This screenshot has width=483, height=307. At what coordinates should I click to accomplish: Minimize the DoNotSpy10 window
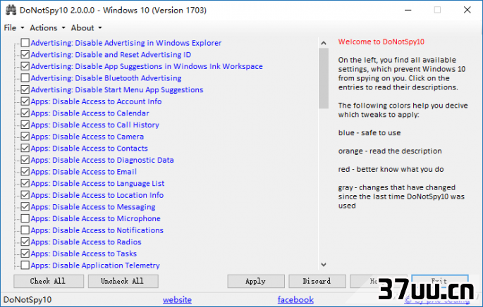tap(408, 10)
